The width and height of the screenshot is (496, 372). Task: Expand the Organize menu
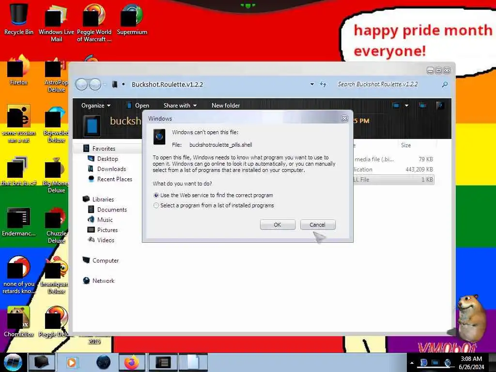coord(96,105)
